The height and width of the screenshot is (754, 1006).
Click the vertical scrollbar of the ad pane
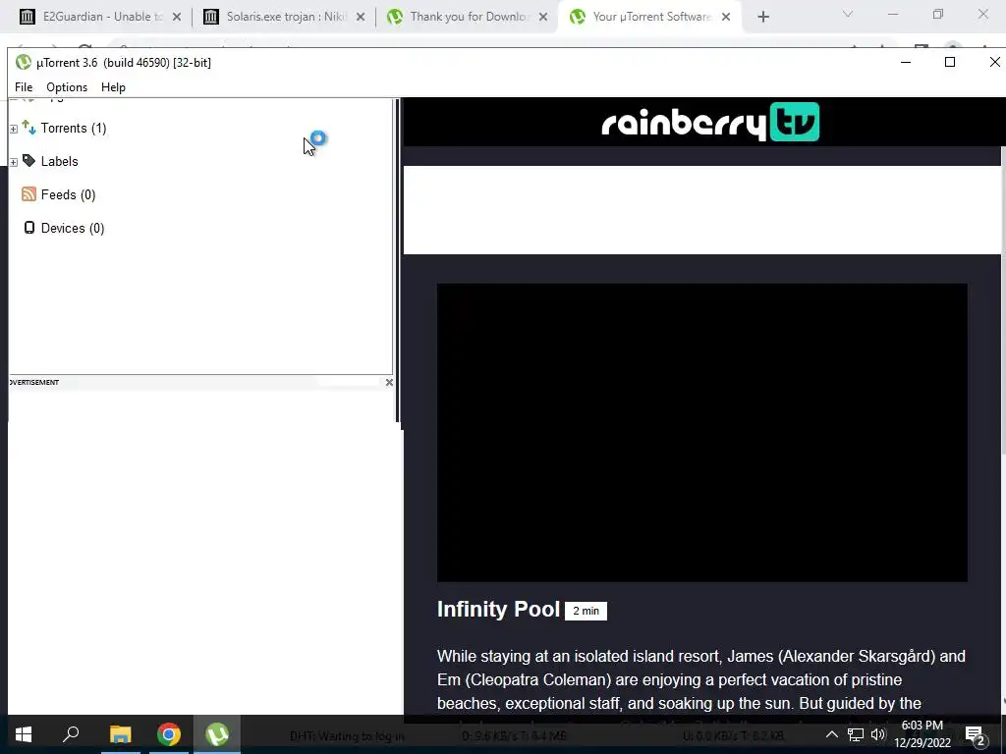(1003, 301)
